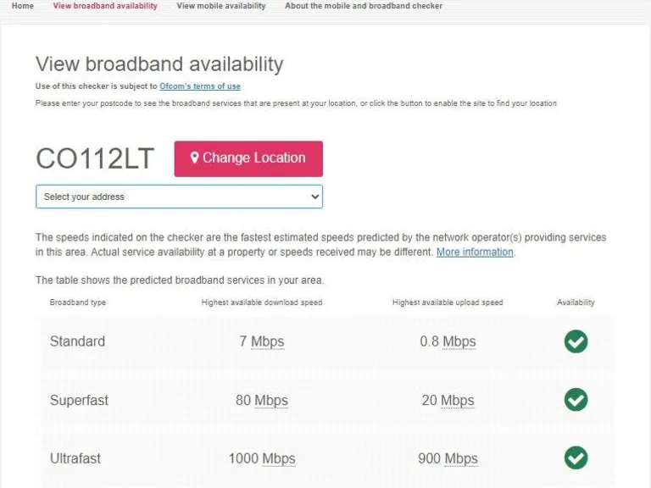The width and height of the screenshot is (651, 488).
Task: Click Mbps abbreviation beside Superfast 20 upload
Action: (x=457, y=401)
